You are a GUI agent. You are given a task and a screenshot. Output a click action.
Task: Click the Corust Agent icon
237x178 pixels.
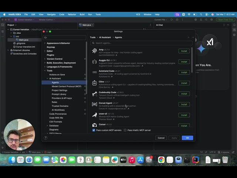pyautogui.click(x=94, y=104)
